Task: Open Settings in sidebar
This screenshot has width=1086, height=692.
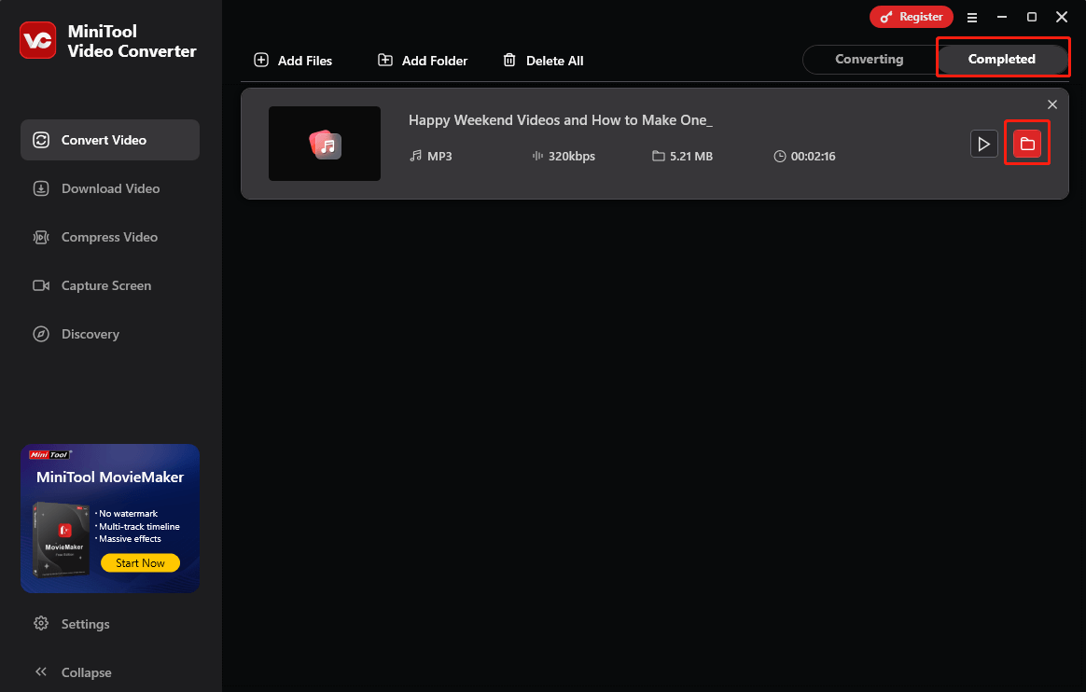Action: (x=72, y=624)
